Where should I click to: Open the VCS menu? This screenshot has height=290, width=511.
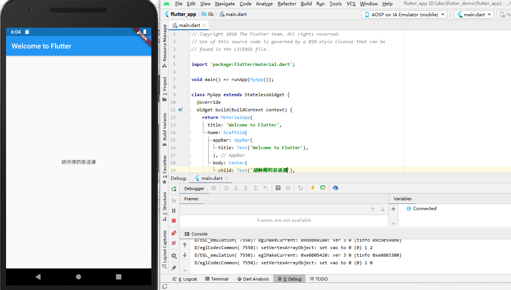point(351,3)
